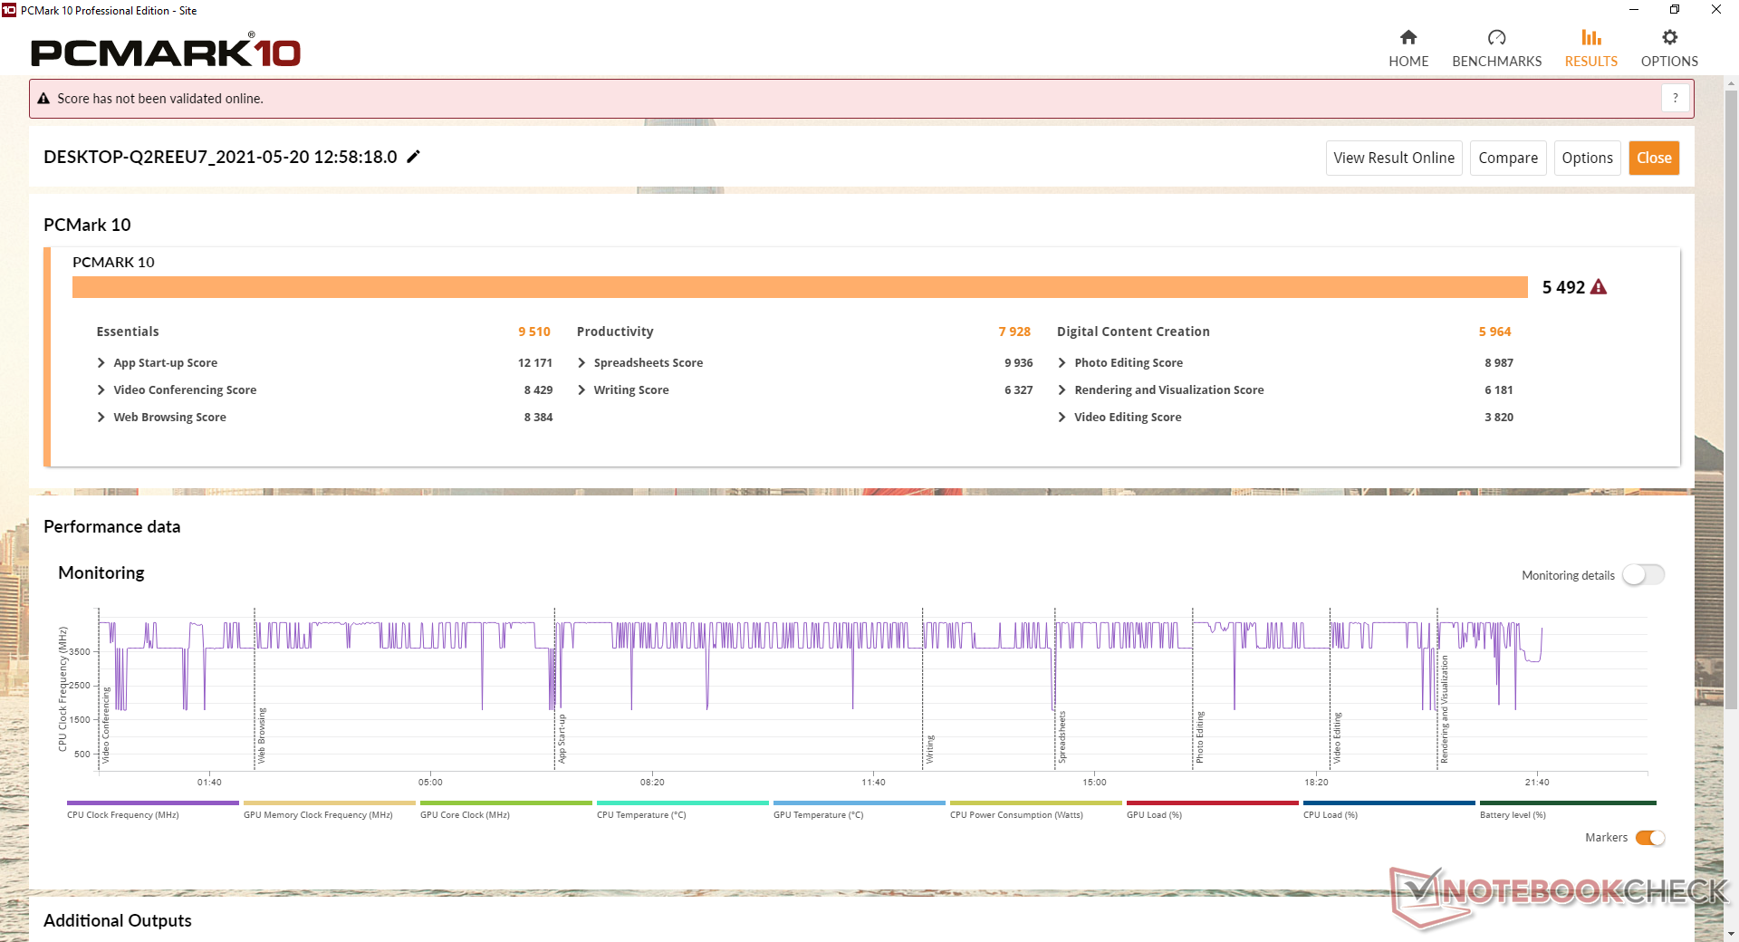The height and width of the screenshot is (942, 1739).
Task: Select GPU Core Clock green legend swatch
Action: coord(506,803)
